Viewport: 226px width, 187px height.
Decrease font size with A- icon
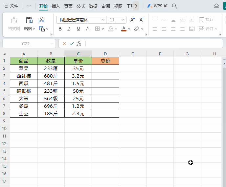(142, 20)
